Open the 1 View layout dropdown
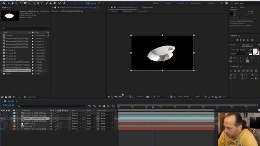 (x=199, y=97)
